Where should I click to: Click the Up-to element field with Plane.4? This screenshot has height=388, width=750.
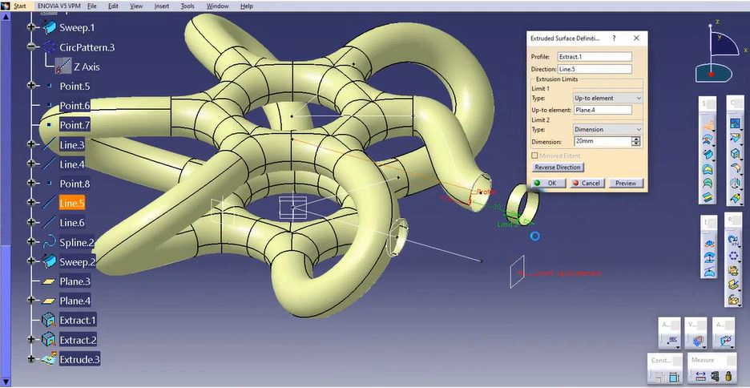603,110
